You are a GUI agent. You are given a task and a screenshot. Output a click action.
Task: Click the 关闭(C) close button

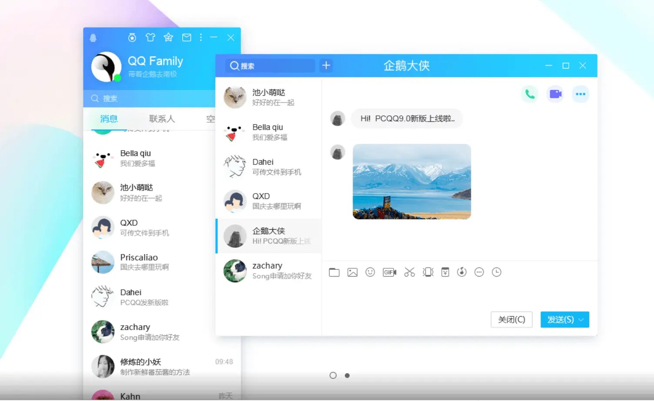[x=511, y=320]
